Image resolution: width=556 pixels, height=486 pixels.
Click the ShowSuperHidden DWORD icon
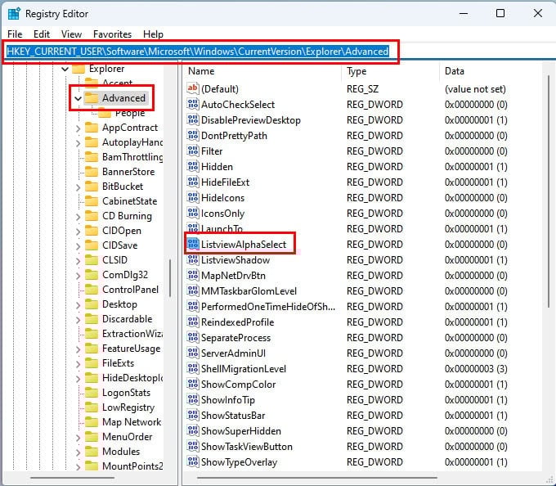click(193, 430)
